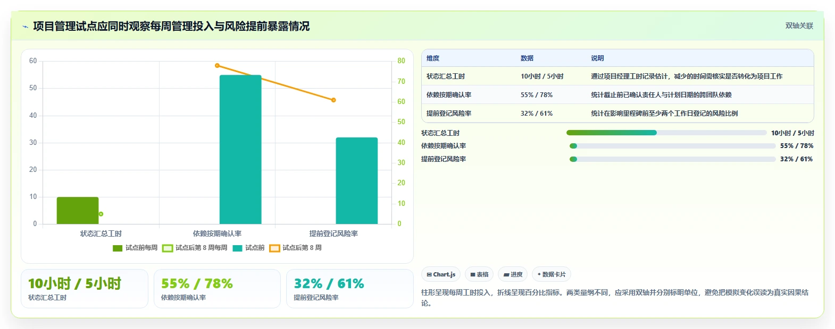The width and height of the screenshot is (835, 329).
Task: Select the 依赖按期确认率 table row cell
Action: [x=449, y=95]
